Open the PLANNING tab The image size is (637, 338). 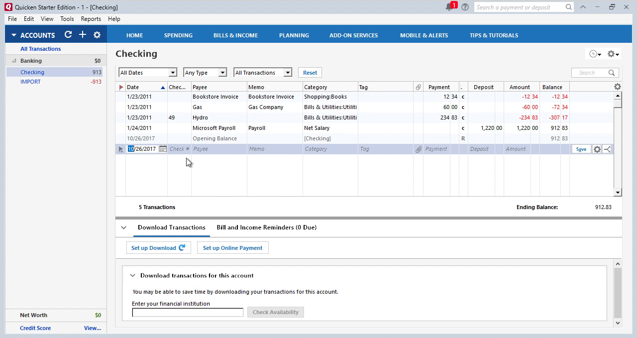point(294,35)
